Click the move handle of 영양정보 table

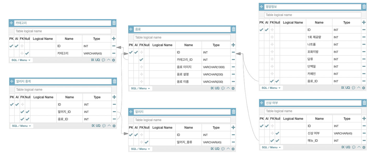click(261, 7)
